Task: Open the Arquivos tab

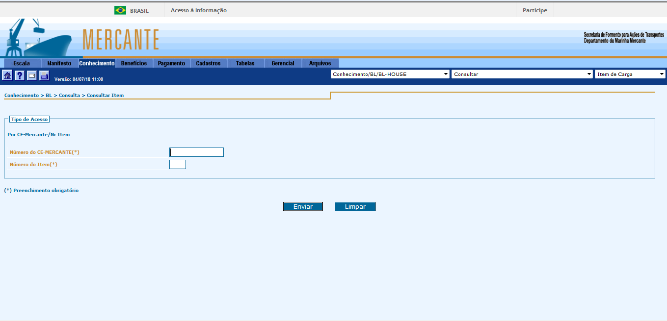Action: coord(320,63)
